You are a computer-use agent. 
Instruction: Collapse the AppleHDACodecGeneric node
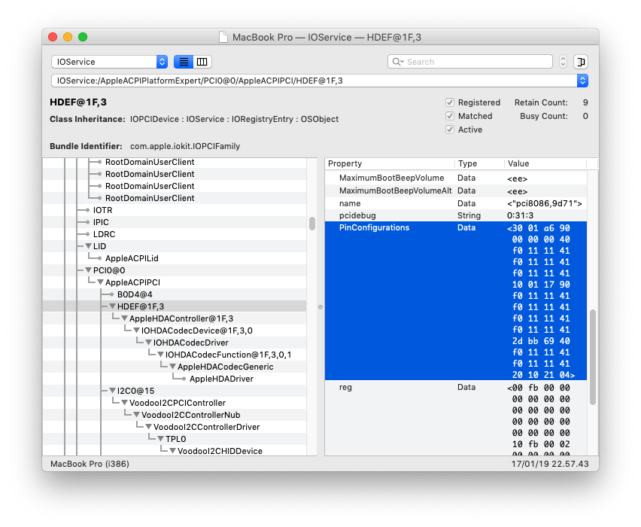pyautogui.click(x=173, y=367)
